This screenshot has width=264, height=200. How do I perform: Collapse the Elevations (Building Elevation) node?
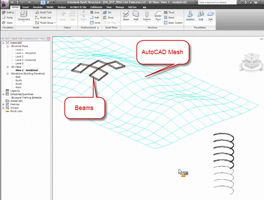tap(8, 73)
